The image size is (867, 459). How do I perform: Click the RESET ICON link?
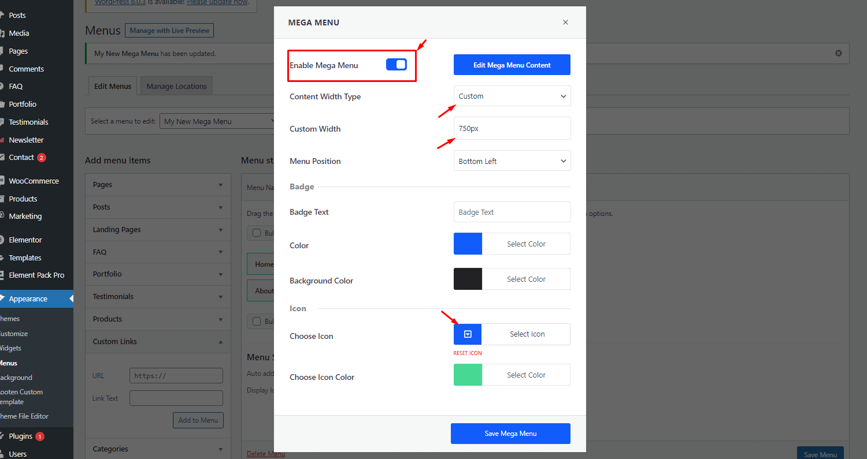468,353
